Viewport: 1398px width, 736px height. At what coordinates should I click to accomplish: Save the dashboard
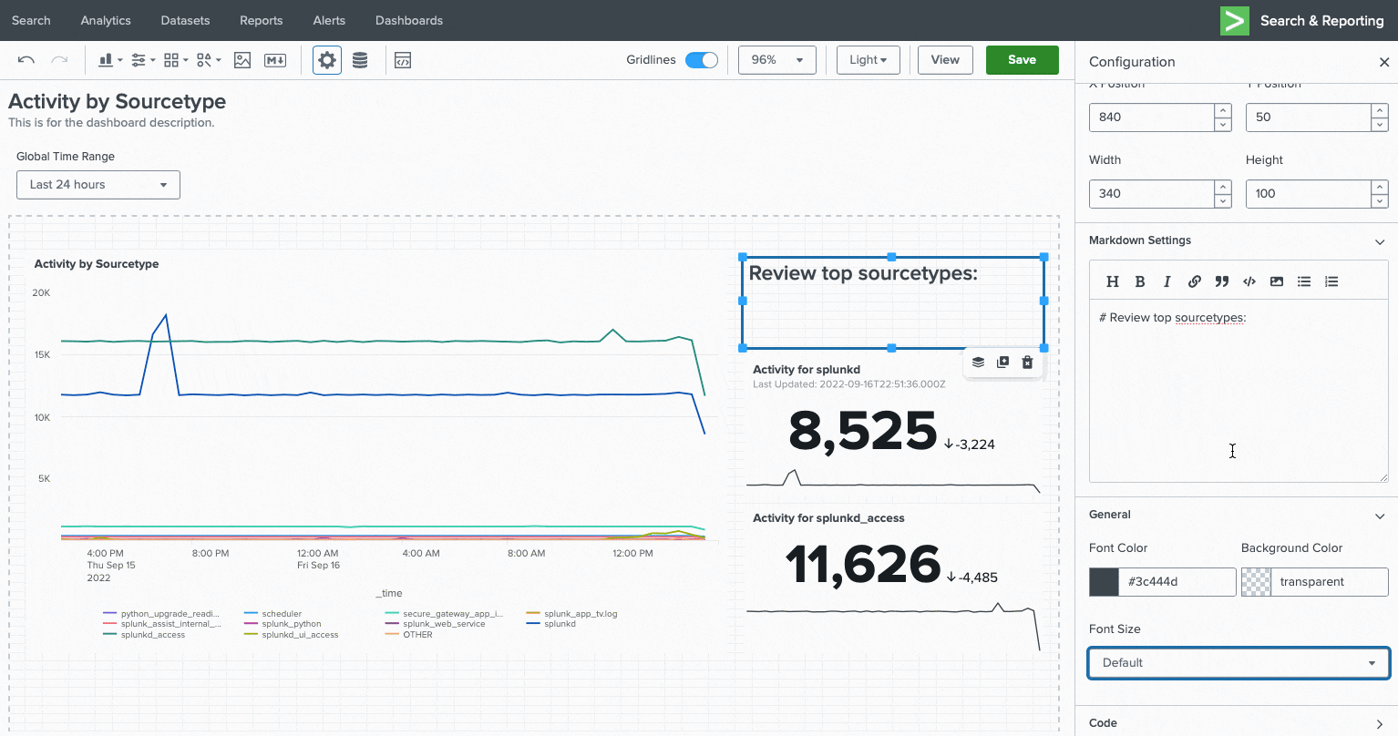pyautogui.click(x=1022, y=59)
